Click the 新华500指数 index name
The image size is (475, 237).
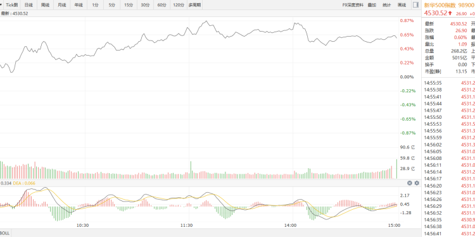click(440, 5)
